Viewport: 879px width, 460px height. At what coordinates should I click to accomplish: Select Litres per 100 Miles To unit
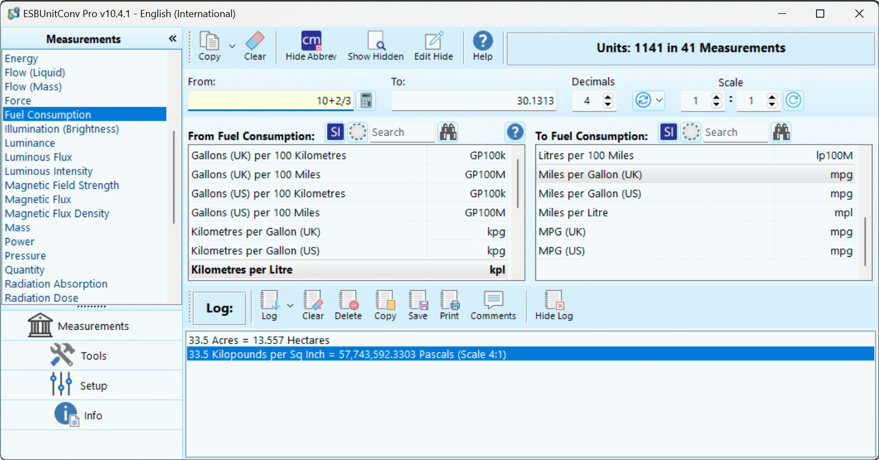click(x=696, y=156)
